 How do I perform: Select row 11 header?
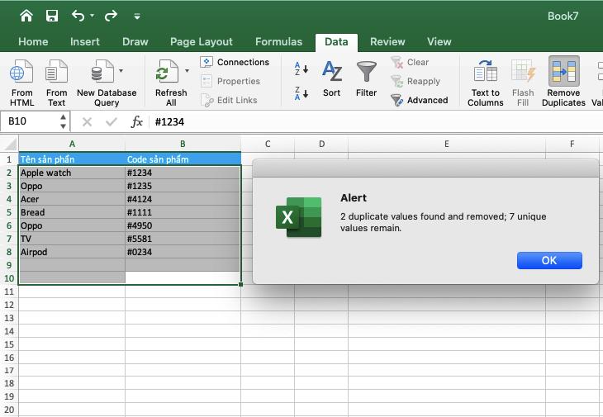9,291
